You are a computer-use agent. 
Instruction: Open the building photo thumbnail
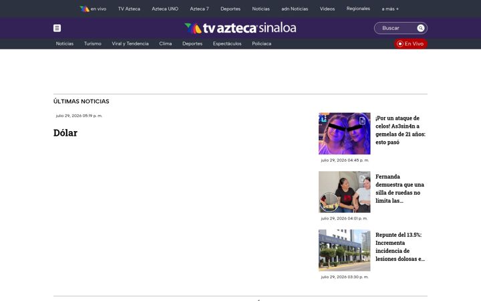point(345,250)
